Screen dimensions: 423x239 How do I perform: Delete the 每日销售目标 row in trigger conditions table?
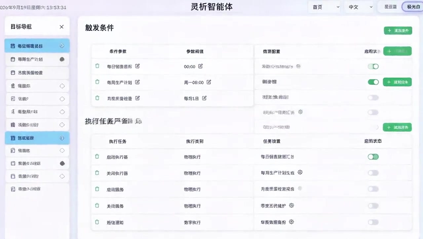click(97, 66)
